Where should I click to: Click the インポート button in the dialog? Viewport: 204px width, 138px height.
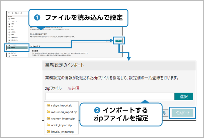183,113
